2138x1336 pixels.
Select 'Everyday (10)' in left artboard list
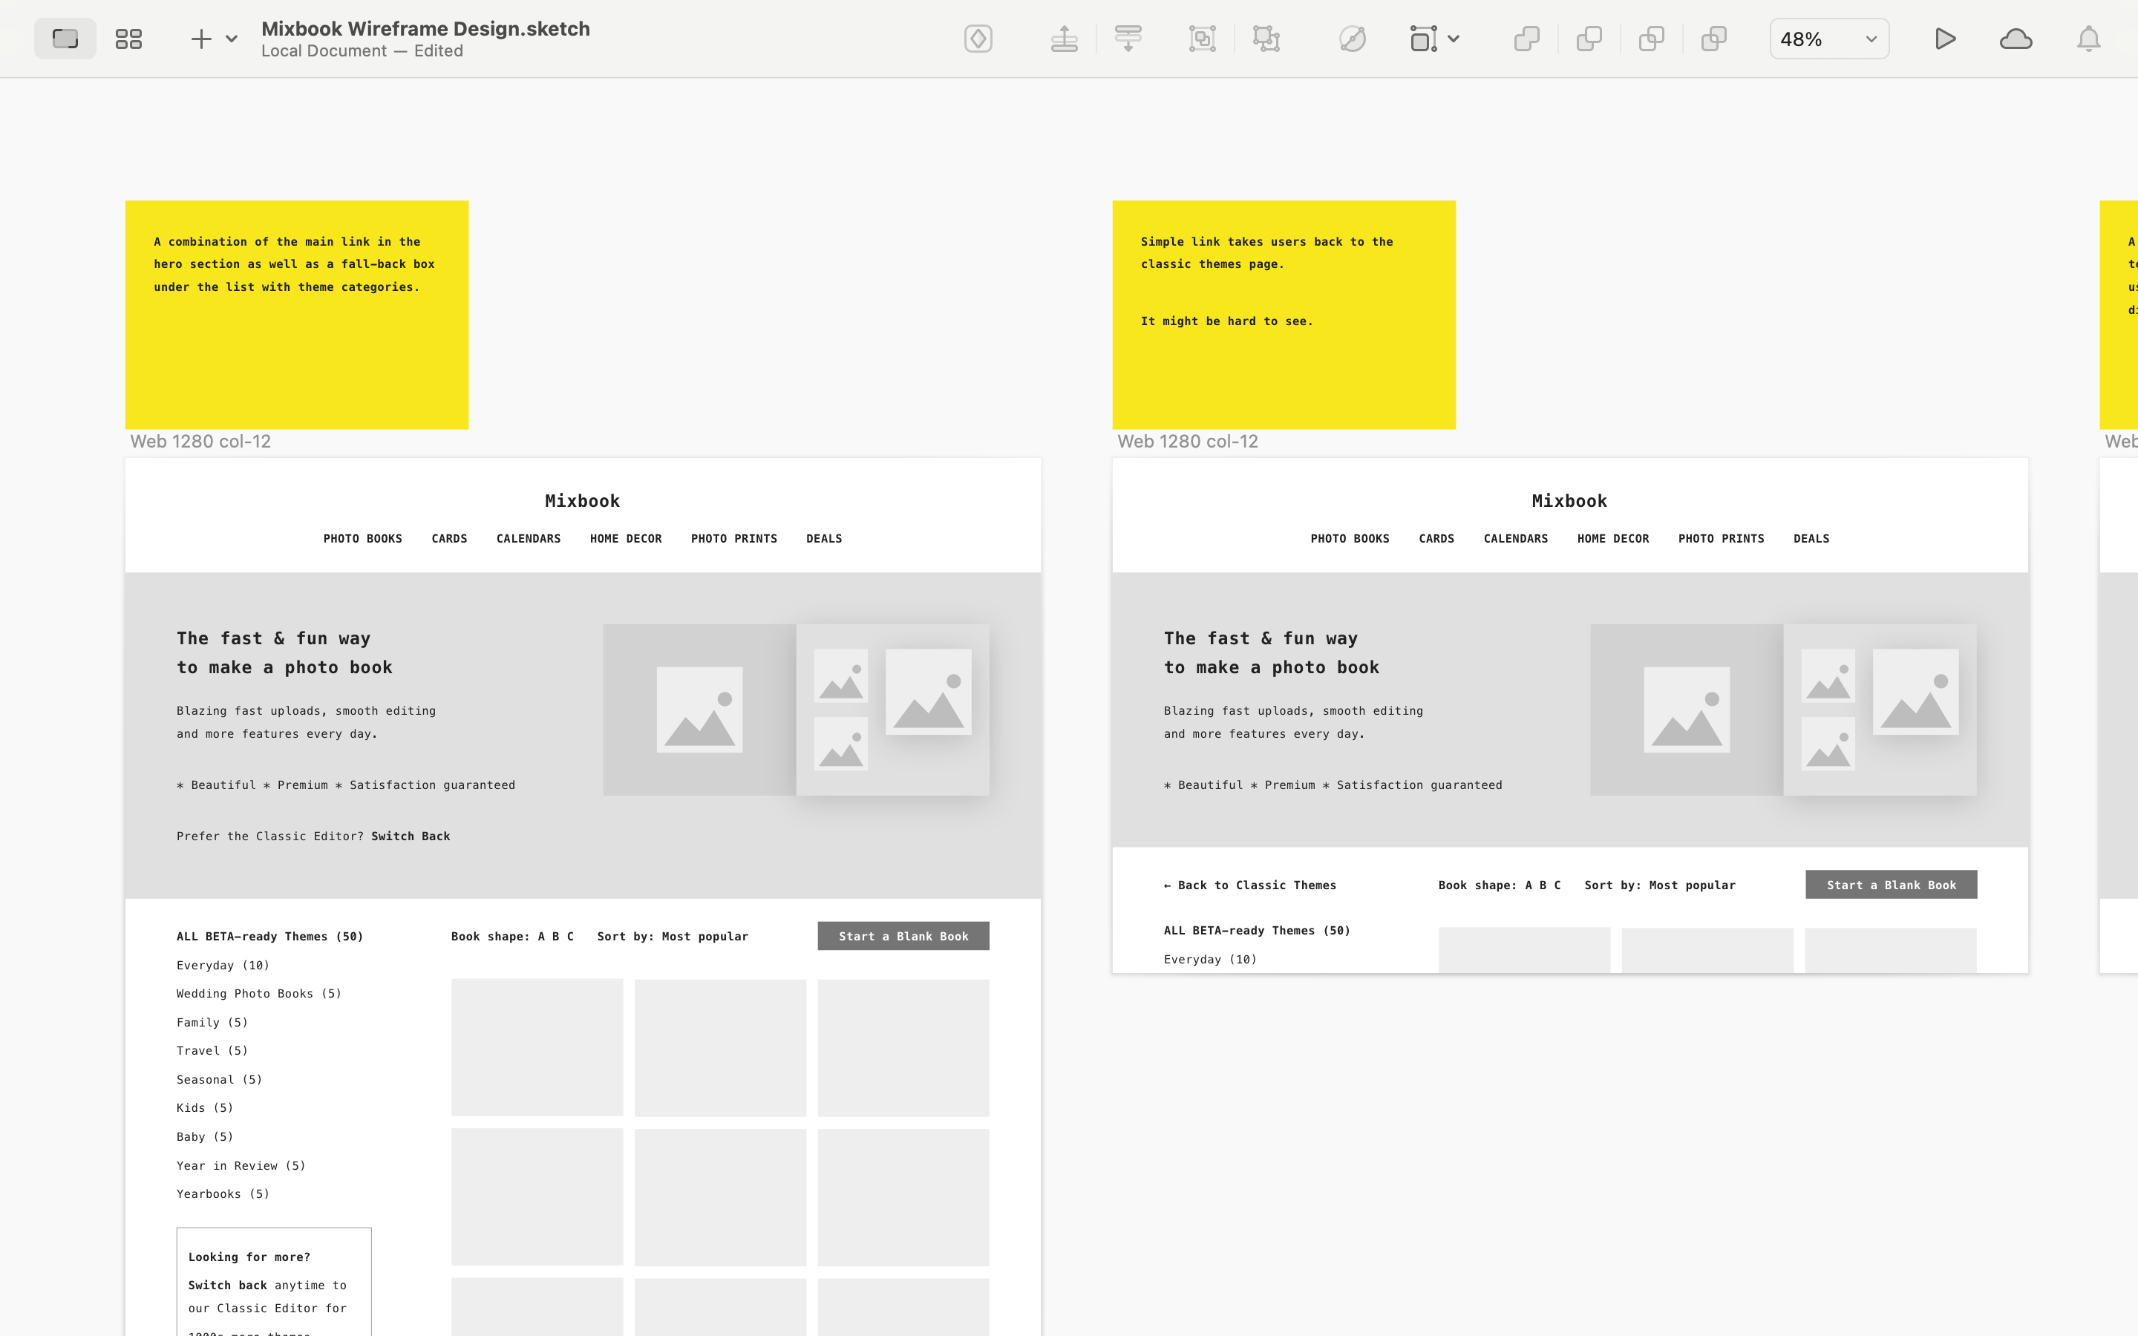pos(223,965)
